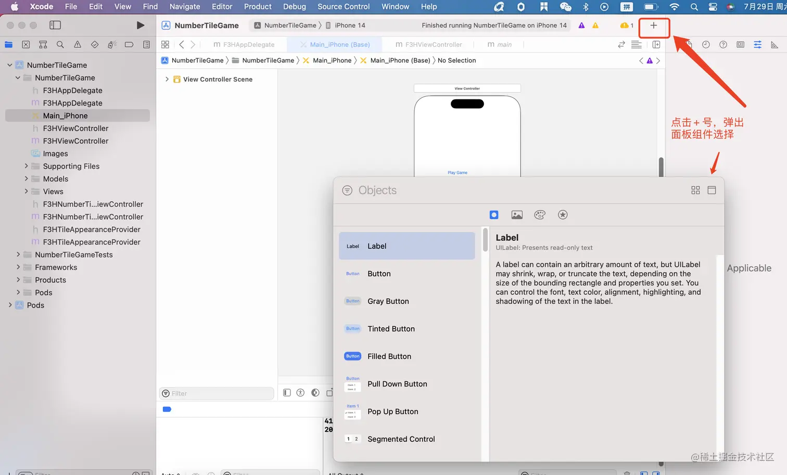787x475 pixels.
Task: Collapse the NumberTileGame project root
Action: point(9,65)
